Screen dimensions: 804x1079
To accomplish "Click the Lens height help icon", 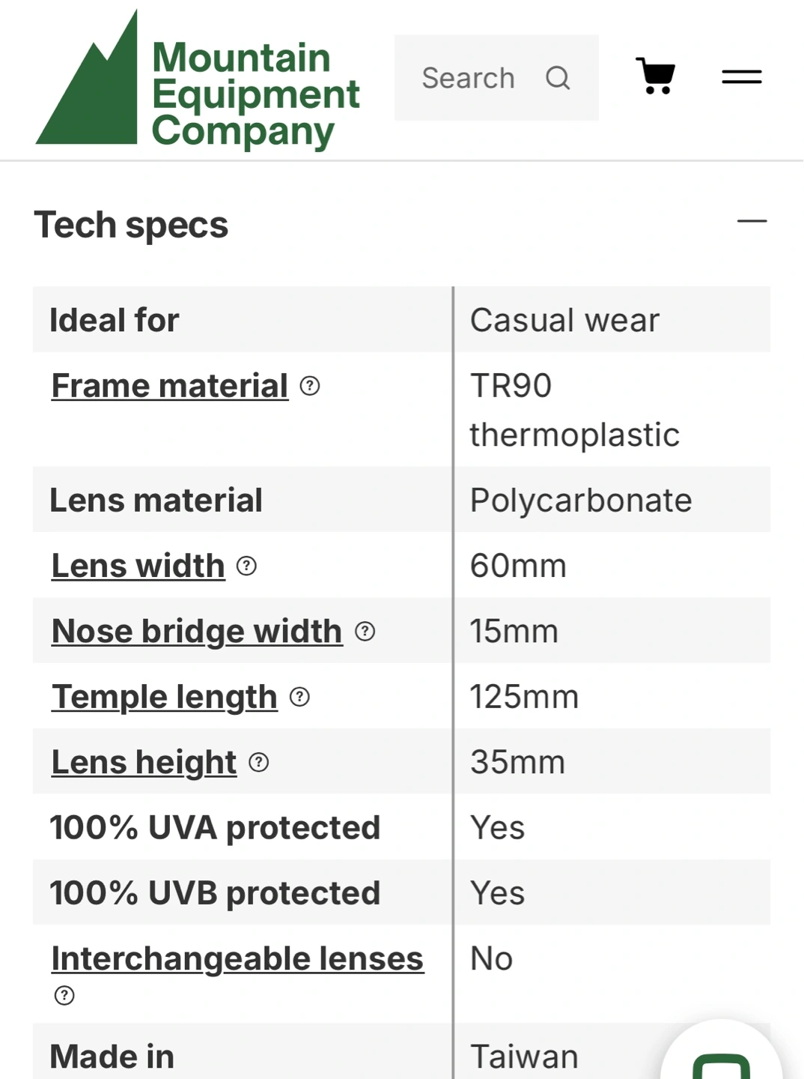I will (258, 763).
